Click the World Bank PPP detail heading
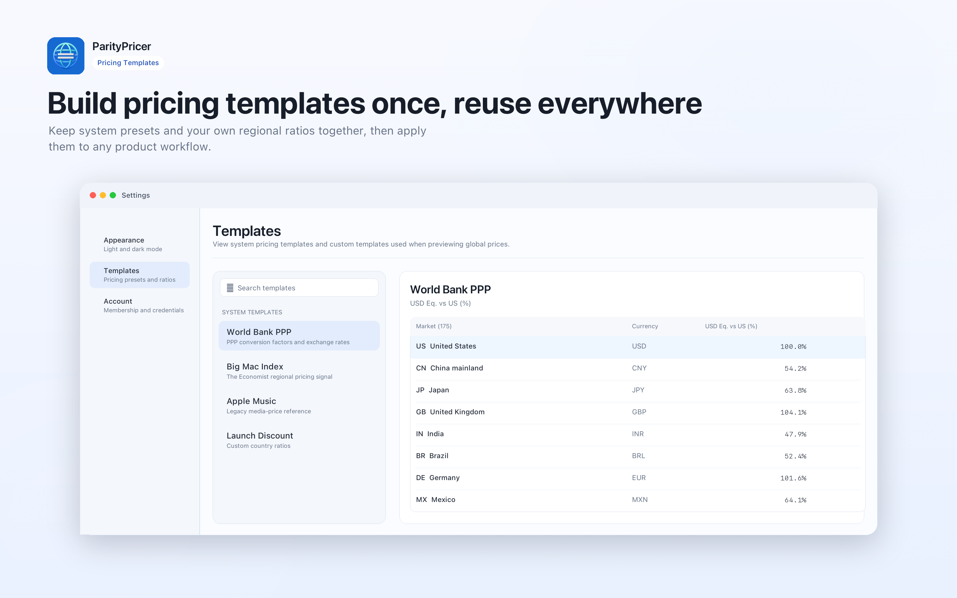This screenshot has width=957, height=598. click(x=450, y=290)
